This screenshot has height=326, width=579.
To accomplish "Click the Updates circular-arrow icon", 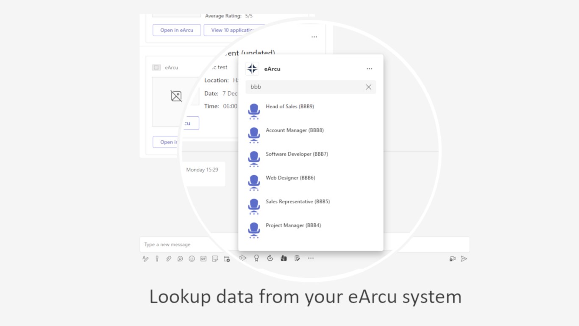I will [270, 258].
